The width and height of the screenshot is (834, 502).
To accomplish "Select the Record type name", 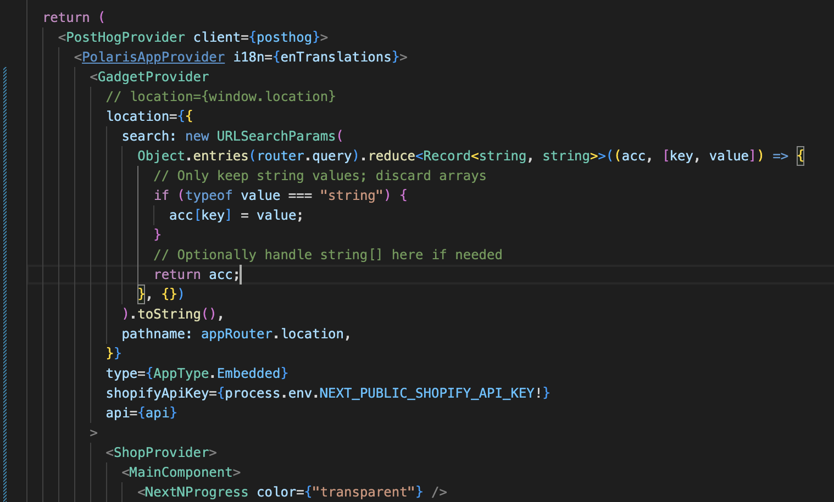I will coord(447,156).
